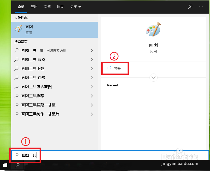The width and height of the screenshot is (210, 171).
Task: Open the 文档 search filter tab
Action: (x=47, y=7)
